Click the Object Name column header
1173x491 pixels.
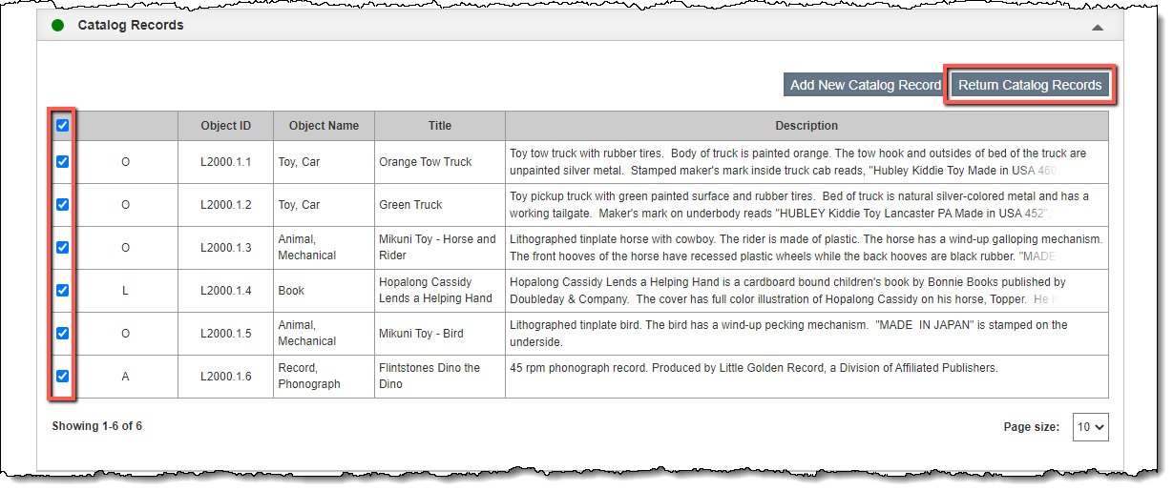tap(325, 126)
